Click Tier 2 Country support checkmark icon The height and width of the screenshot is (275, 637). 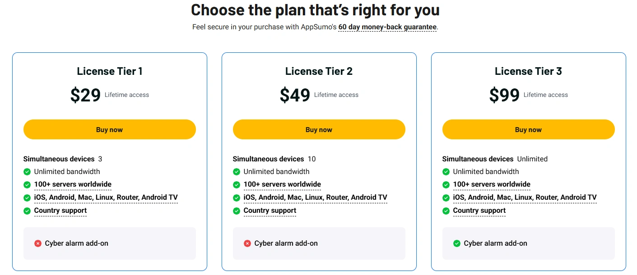pos(237,211)
